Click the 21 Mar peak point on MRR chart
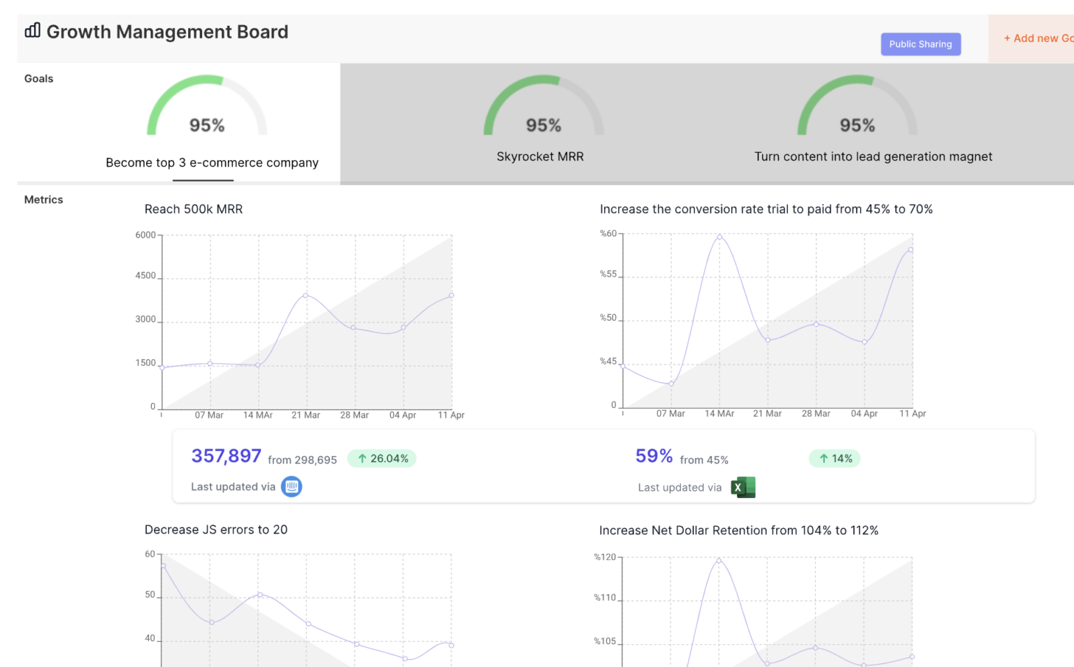 tap(306, 295)
